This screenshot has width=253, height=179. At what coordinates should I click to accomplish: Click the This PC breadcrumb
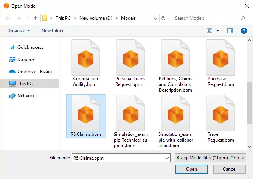pos(63,18)
